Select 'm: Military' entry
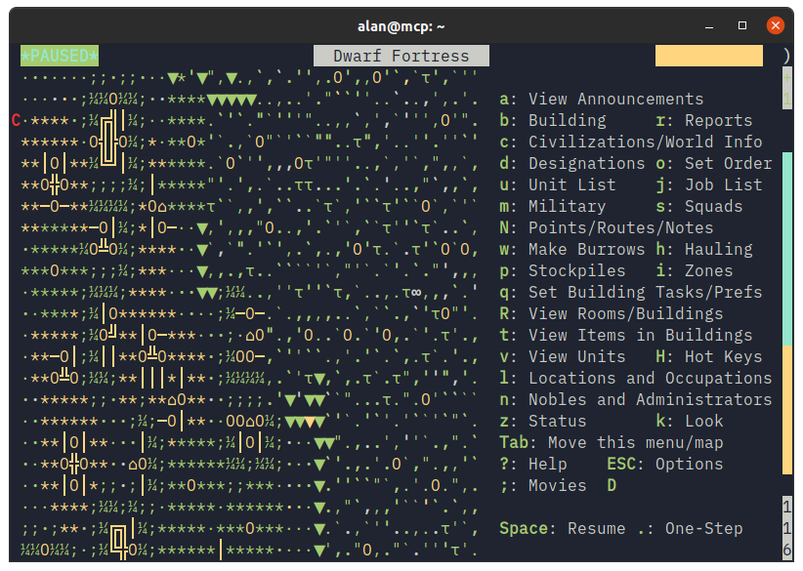This screenshot has width=803, height=571. click(x=553, y=206)
